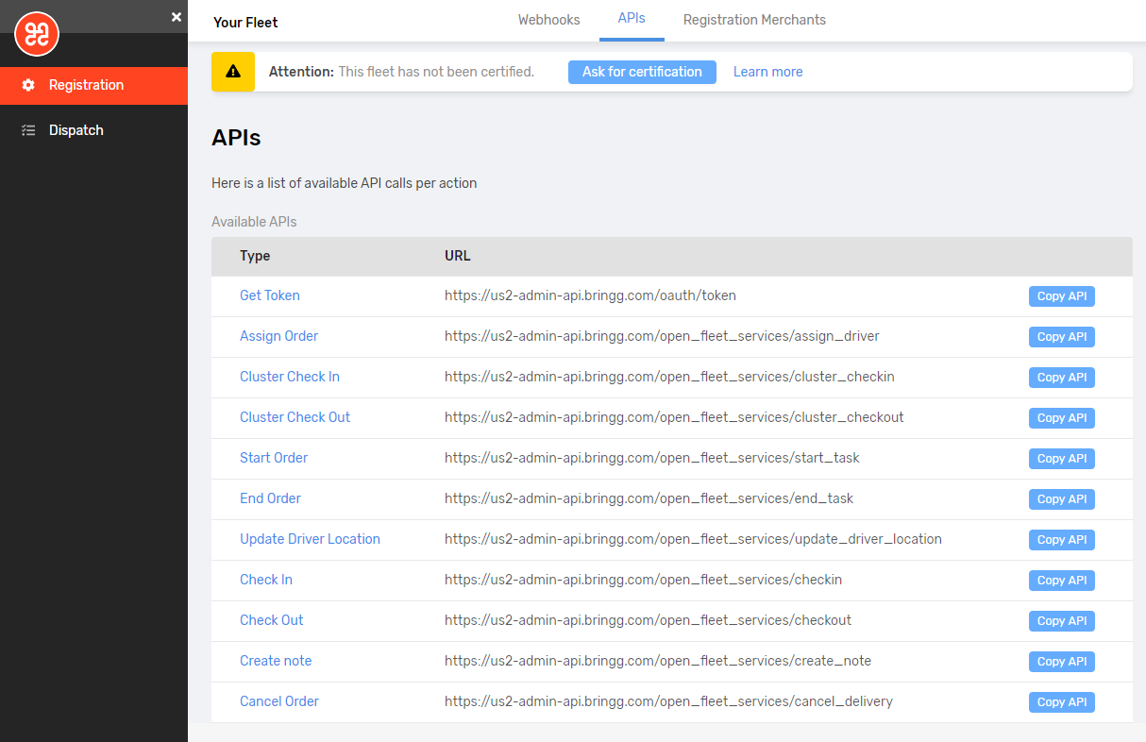Close the sidebar with the X icon
Screen dimensions: 1146x742
pyautogui.click(x=177, y=17)
